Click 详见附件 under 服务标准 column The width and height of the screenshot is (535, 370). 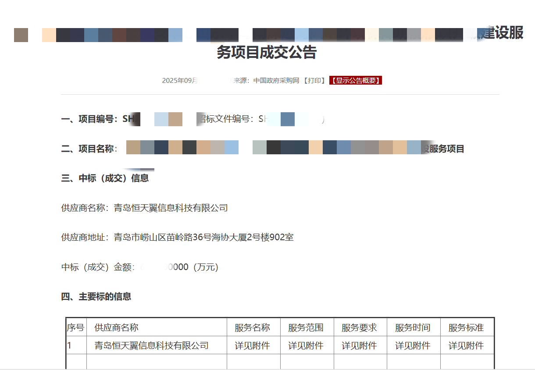coord(467,345)
